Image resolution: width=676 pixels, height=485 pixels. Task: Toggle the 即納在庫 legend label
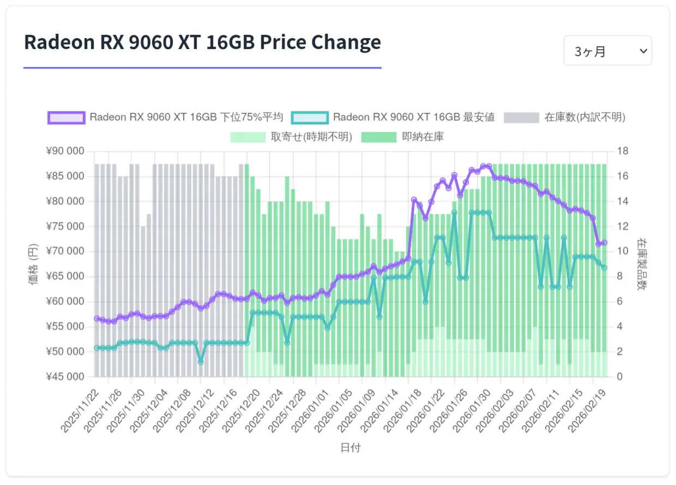click(422, 137)
